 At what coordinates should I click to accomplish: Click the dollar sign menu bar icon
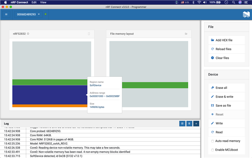tap(177, 2)
